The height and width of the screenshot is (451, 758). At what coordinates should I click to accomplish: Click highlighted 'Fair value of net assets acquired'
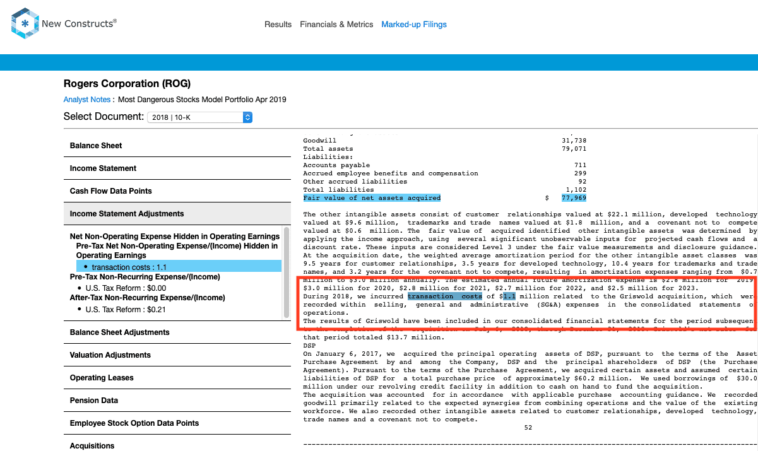click(x=372, y=197)
